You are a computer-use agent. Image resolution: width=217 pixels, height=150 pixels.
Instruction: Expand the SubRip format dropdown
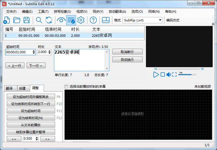click(160, 20)
